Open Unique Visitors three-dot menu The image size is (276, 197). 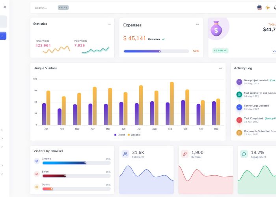[x=220, y=69]
